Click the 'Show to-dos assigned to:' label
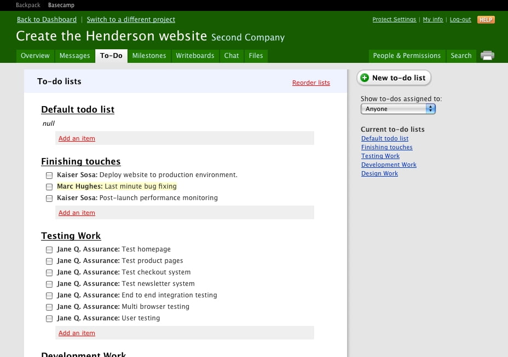 coord(401,99)
